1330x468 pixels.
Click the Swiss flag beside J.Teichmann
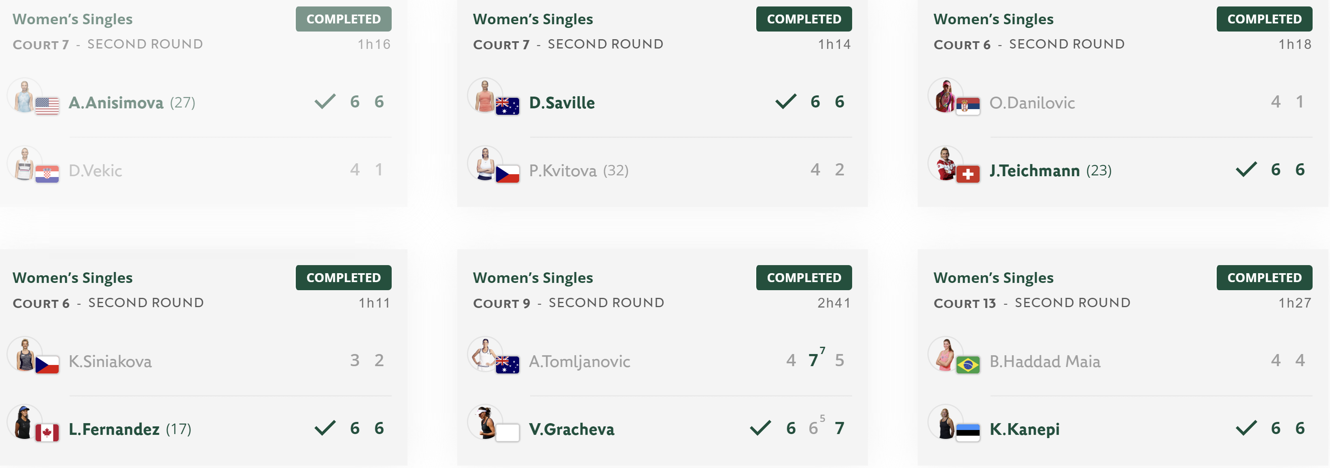tap(967, 174)
